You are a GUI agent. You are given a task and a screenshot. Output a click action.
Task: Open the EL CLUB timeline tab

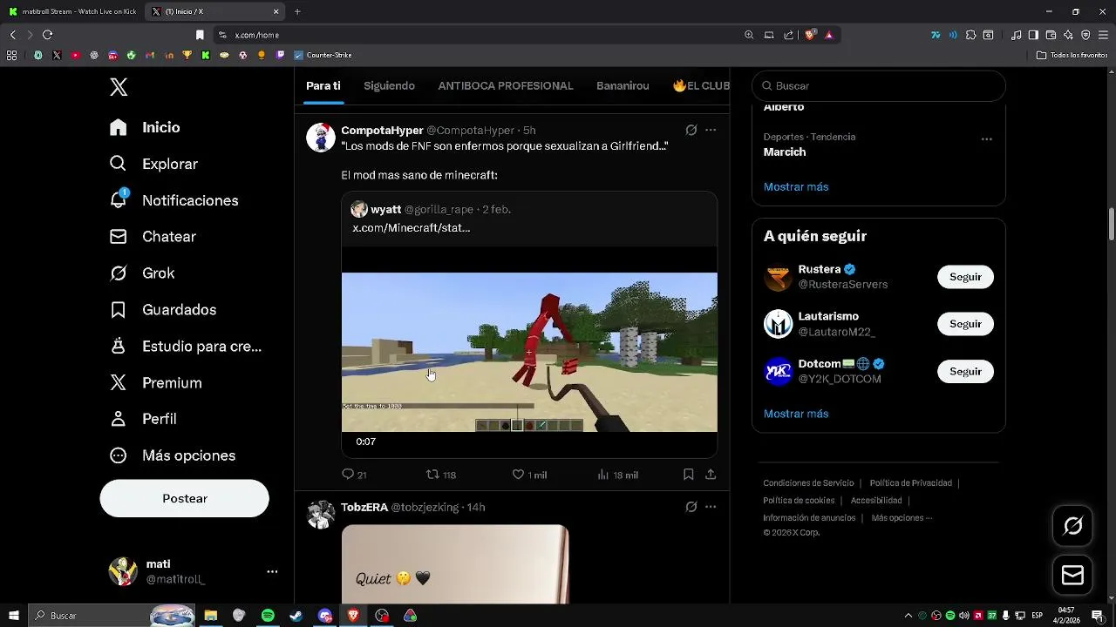pos(701,86)
